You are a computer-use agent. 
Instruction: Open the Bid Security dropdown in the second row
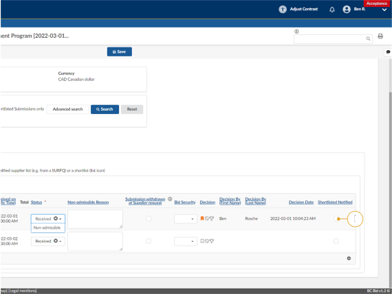coord(186,241)
